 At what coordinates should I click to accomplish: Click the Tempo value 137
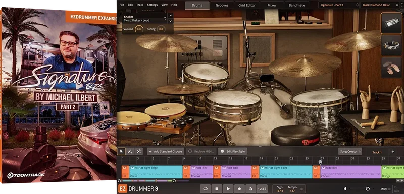point(292,191)
